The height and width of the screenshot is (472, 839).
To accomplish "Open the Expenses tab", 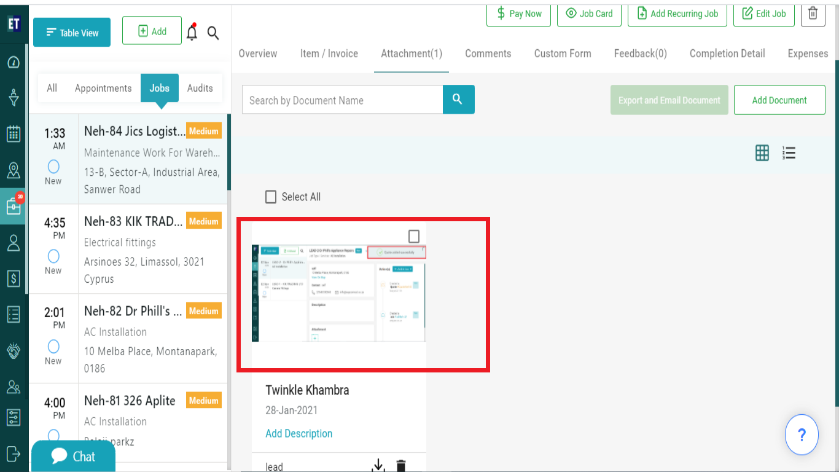I will 808,53.
